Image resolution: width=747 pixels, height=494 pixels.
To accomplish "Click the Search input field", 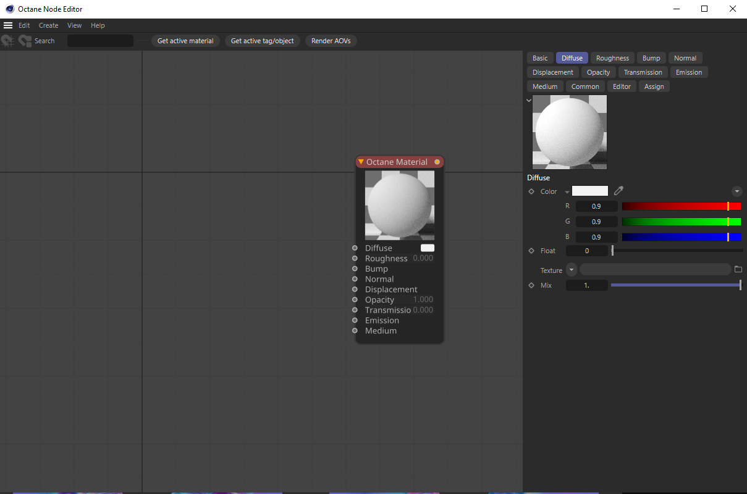I will tap(100, 41).
